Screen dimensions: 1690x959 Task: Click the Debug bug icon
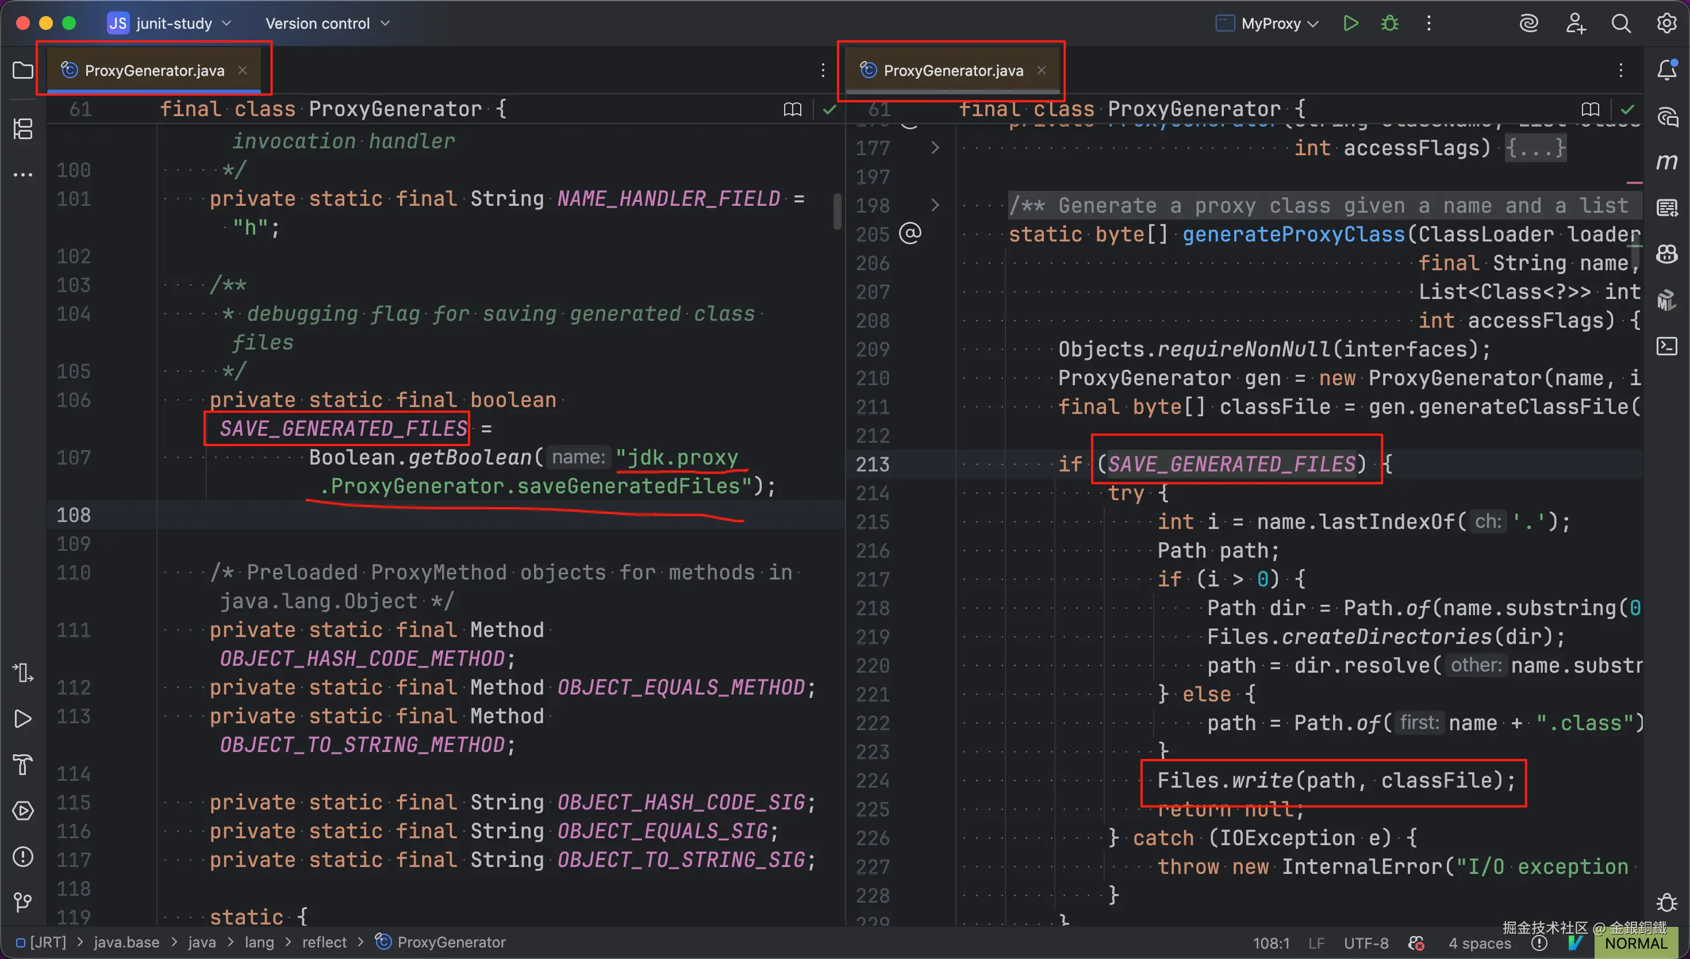click(1390, 24)
